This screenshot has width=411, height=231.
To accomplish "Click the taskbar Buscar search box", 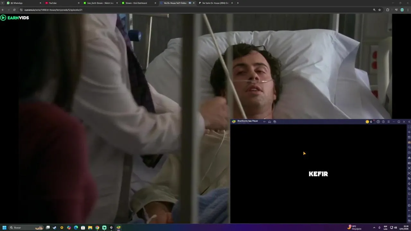I will (x=26, y=227).
